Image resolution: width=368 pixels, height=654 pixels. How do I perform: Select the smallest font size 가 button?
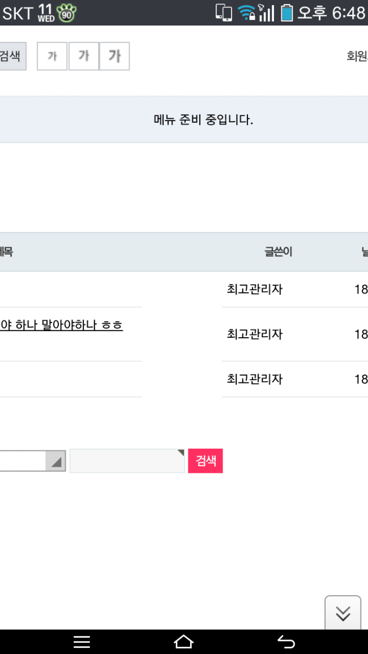(x=52, y=57)
